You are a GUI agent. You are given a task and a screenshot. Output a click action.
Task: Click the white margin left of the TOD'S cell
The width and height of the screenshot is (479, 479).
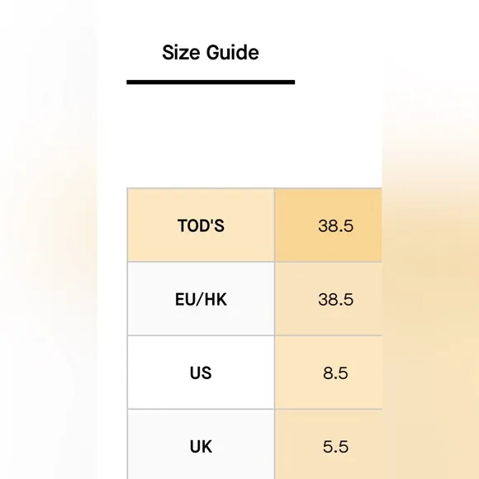point(112,225)
